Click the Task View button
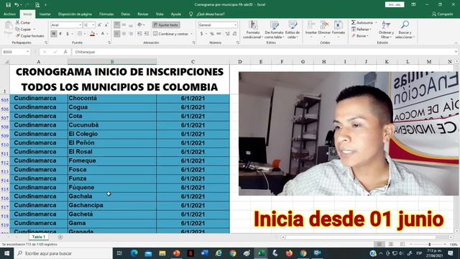Screen dimensions: 460x259 (119, 253)
